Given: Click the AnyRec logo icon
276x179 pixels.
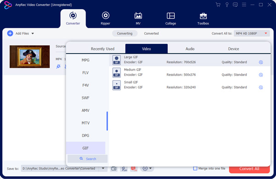Looking at the screenshot, I should click(x=8, y=5).
